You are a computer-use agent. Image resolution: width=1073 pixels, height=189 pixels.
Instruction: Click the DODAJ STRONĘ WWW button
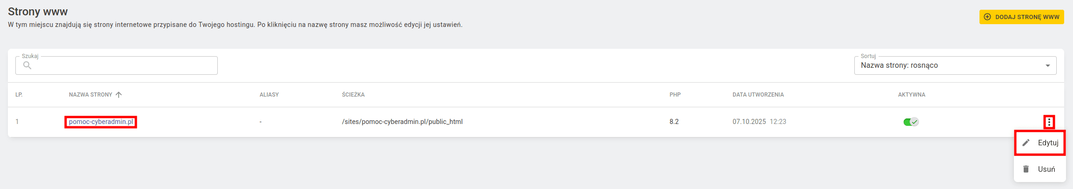1022,17
